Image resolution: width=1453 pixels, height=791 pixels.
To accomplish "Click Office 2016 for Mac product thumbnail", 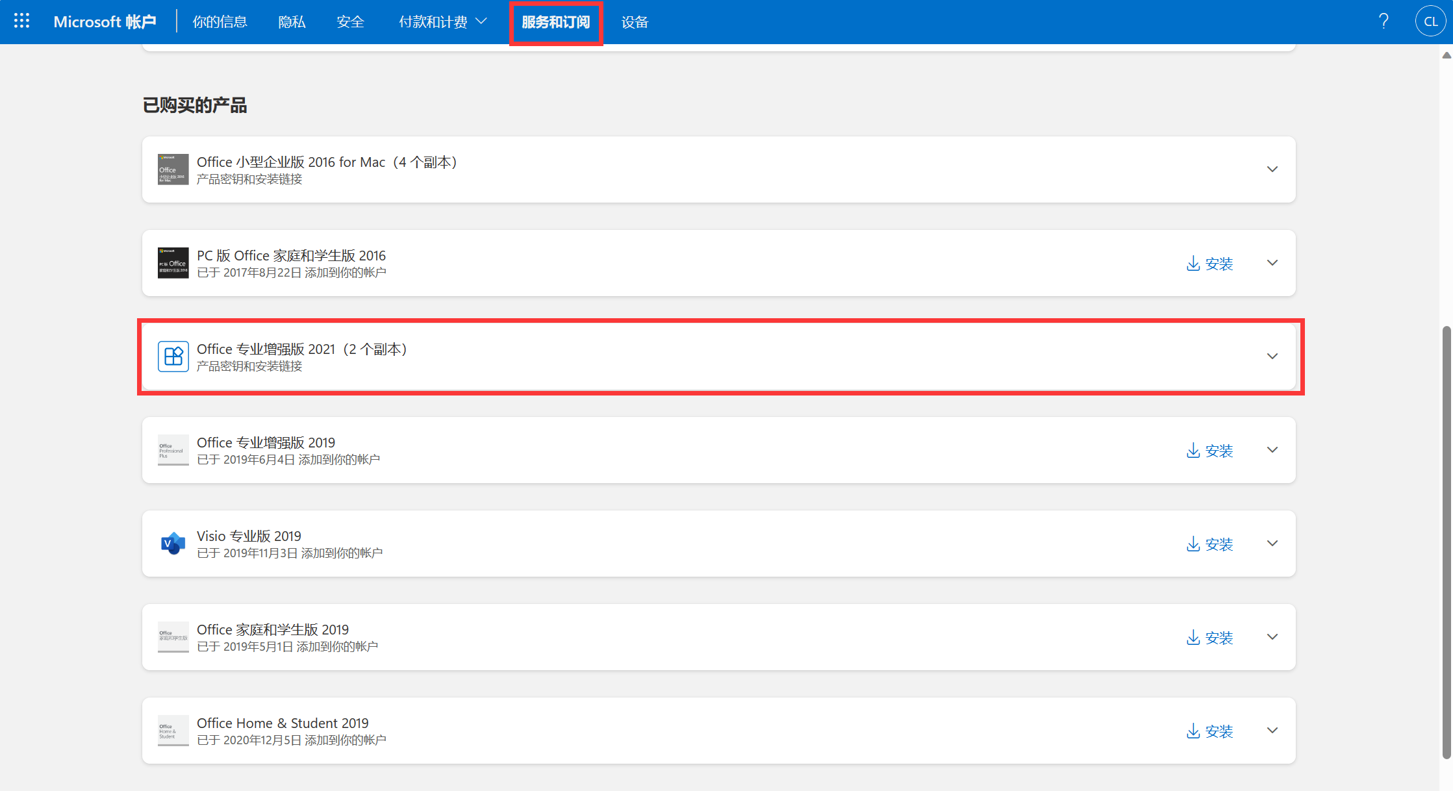I will click(173, 169).
